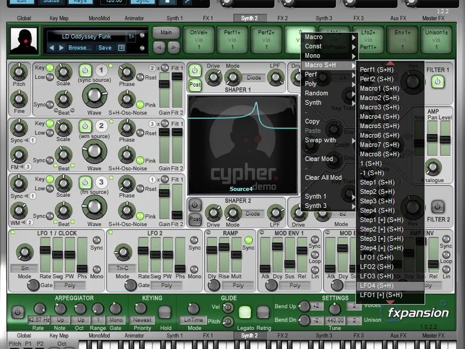This screenshot has width=465, height=349.
Task: Go to next preset with right arrow
Action: pos(61,48)
